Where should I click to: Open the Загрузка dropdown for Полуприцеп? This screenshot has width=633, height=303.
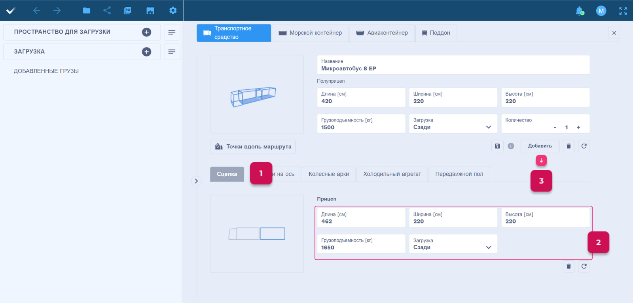coord(453,124)
